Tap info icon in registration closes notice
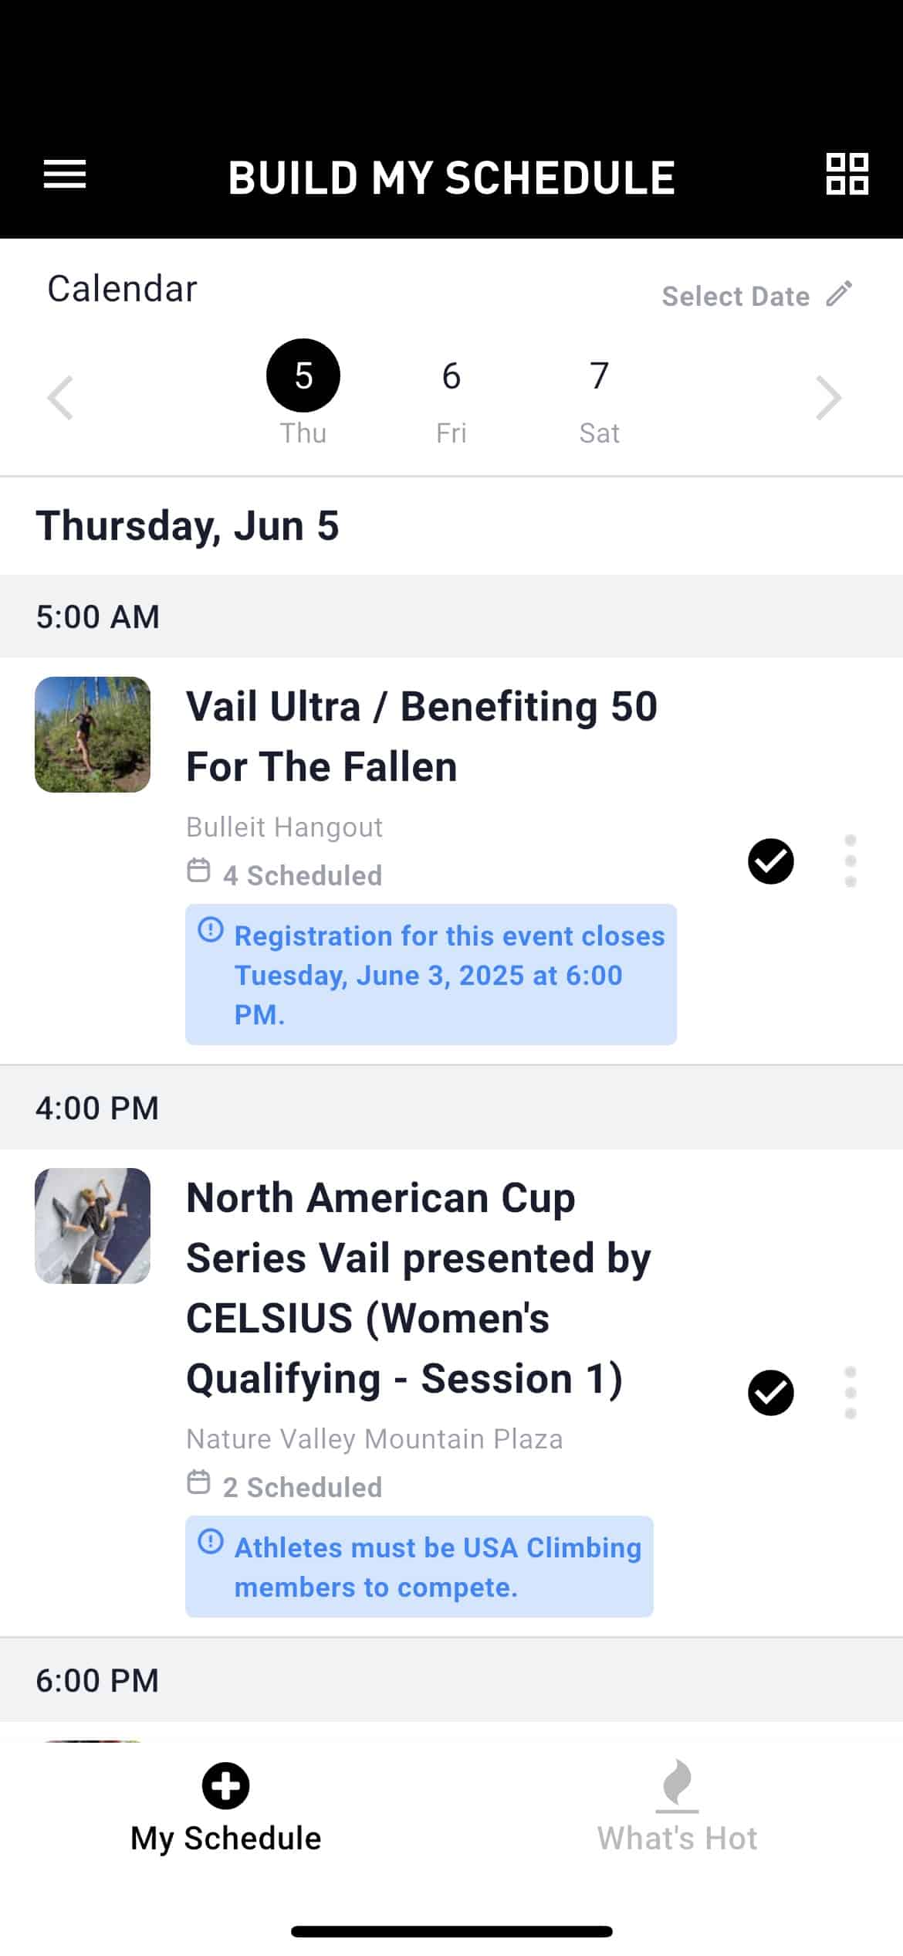This screenshot has width=903, height=1956. [211, 929]
